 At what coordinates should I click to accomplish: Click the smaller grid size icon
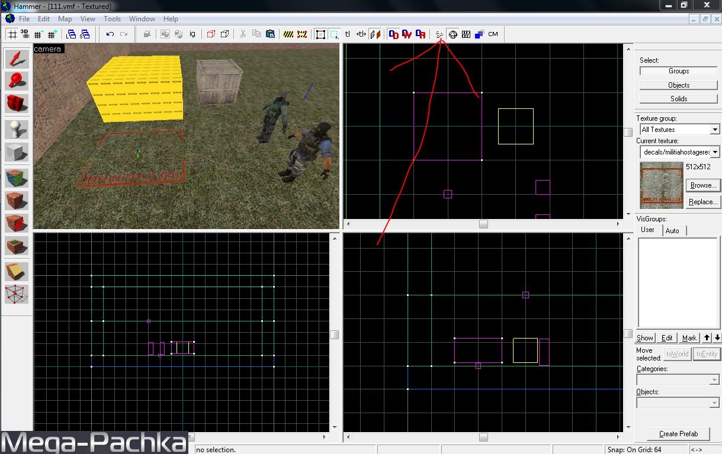coord(39,34)
